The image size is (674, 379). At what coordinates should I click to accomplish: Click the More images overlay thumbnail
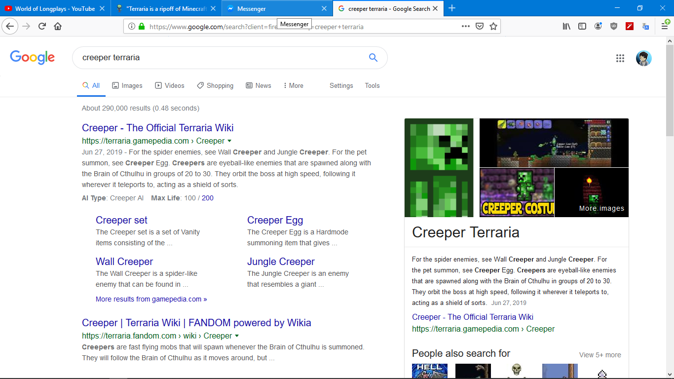coord(592,192)
